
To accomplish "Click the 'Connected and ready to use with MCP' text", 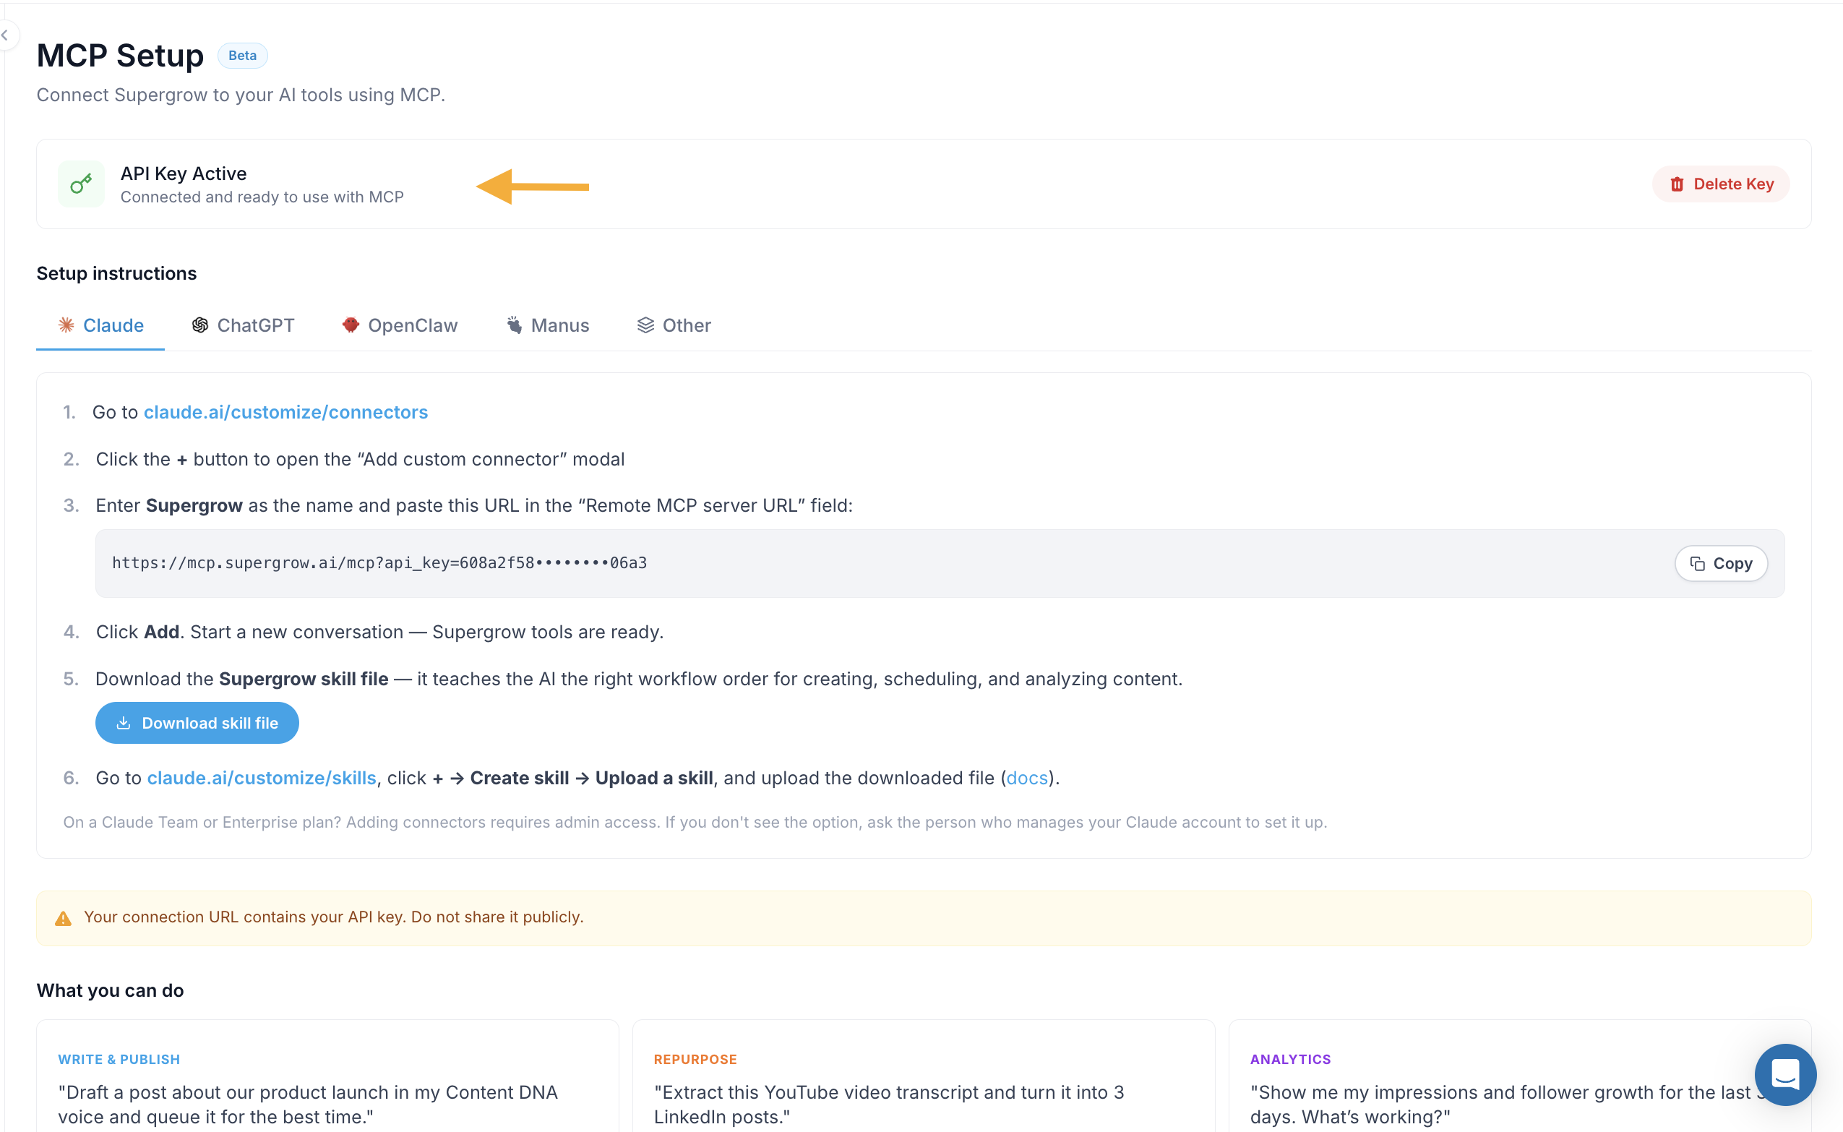I will [261, 197].
